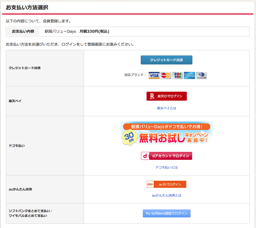Click the 楽天ペイ row label
Viewport: 256px width, 228px height.
click(x=15, y=101)
